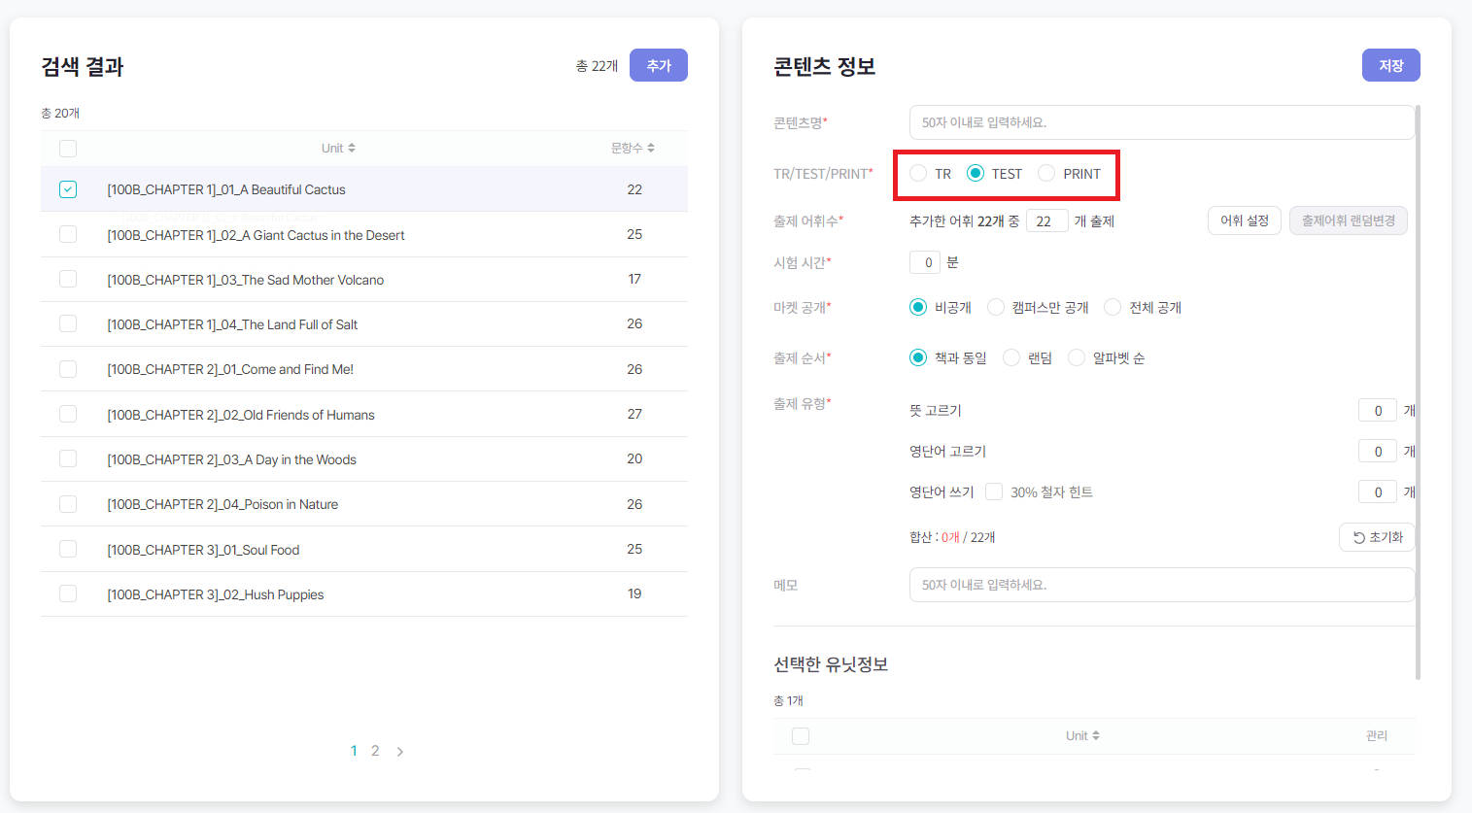Click the 콘텐츠명 input field

pyautogui.click(x=1161, y=122)
